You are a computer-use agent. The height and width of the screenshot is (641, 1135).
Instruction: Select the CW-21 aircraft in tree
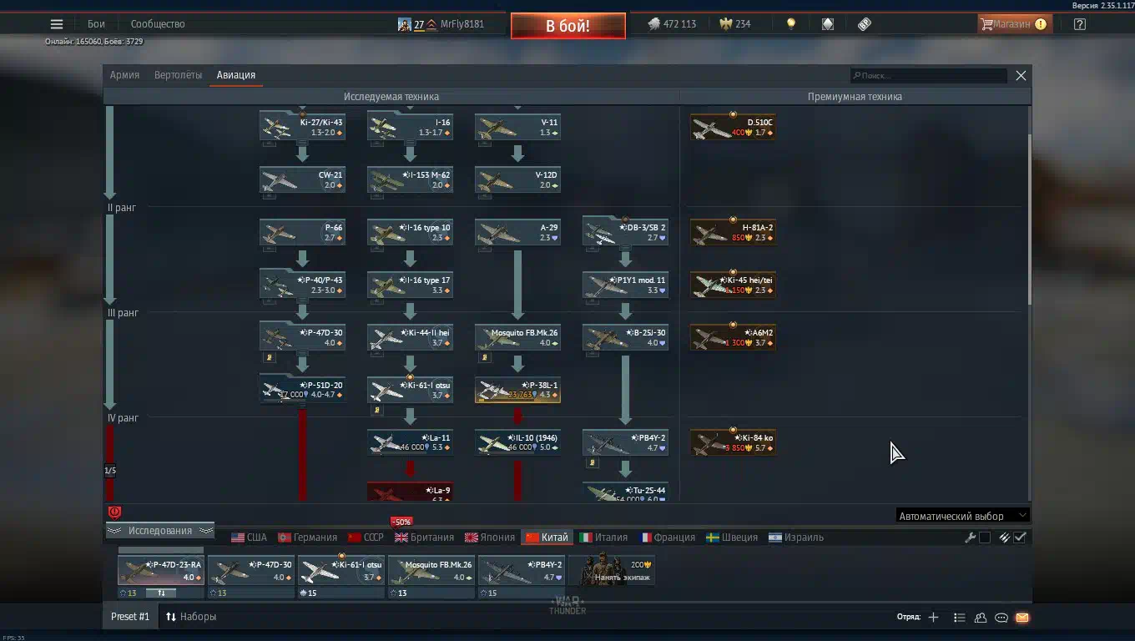click(x=302, y=179)
